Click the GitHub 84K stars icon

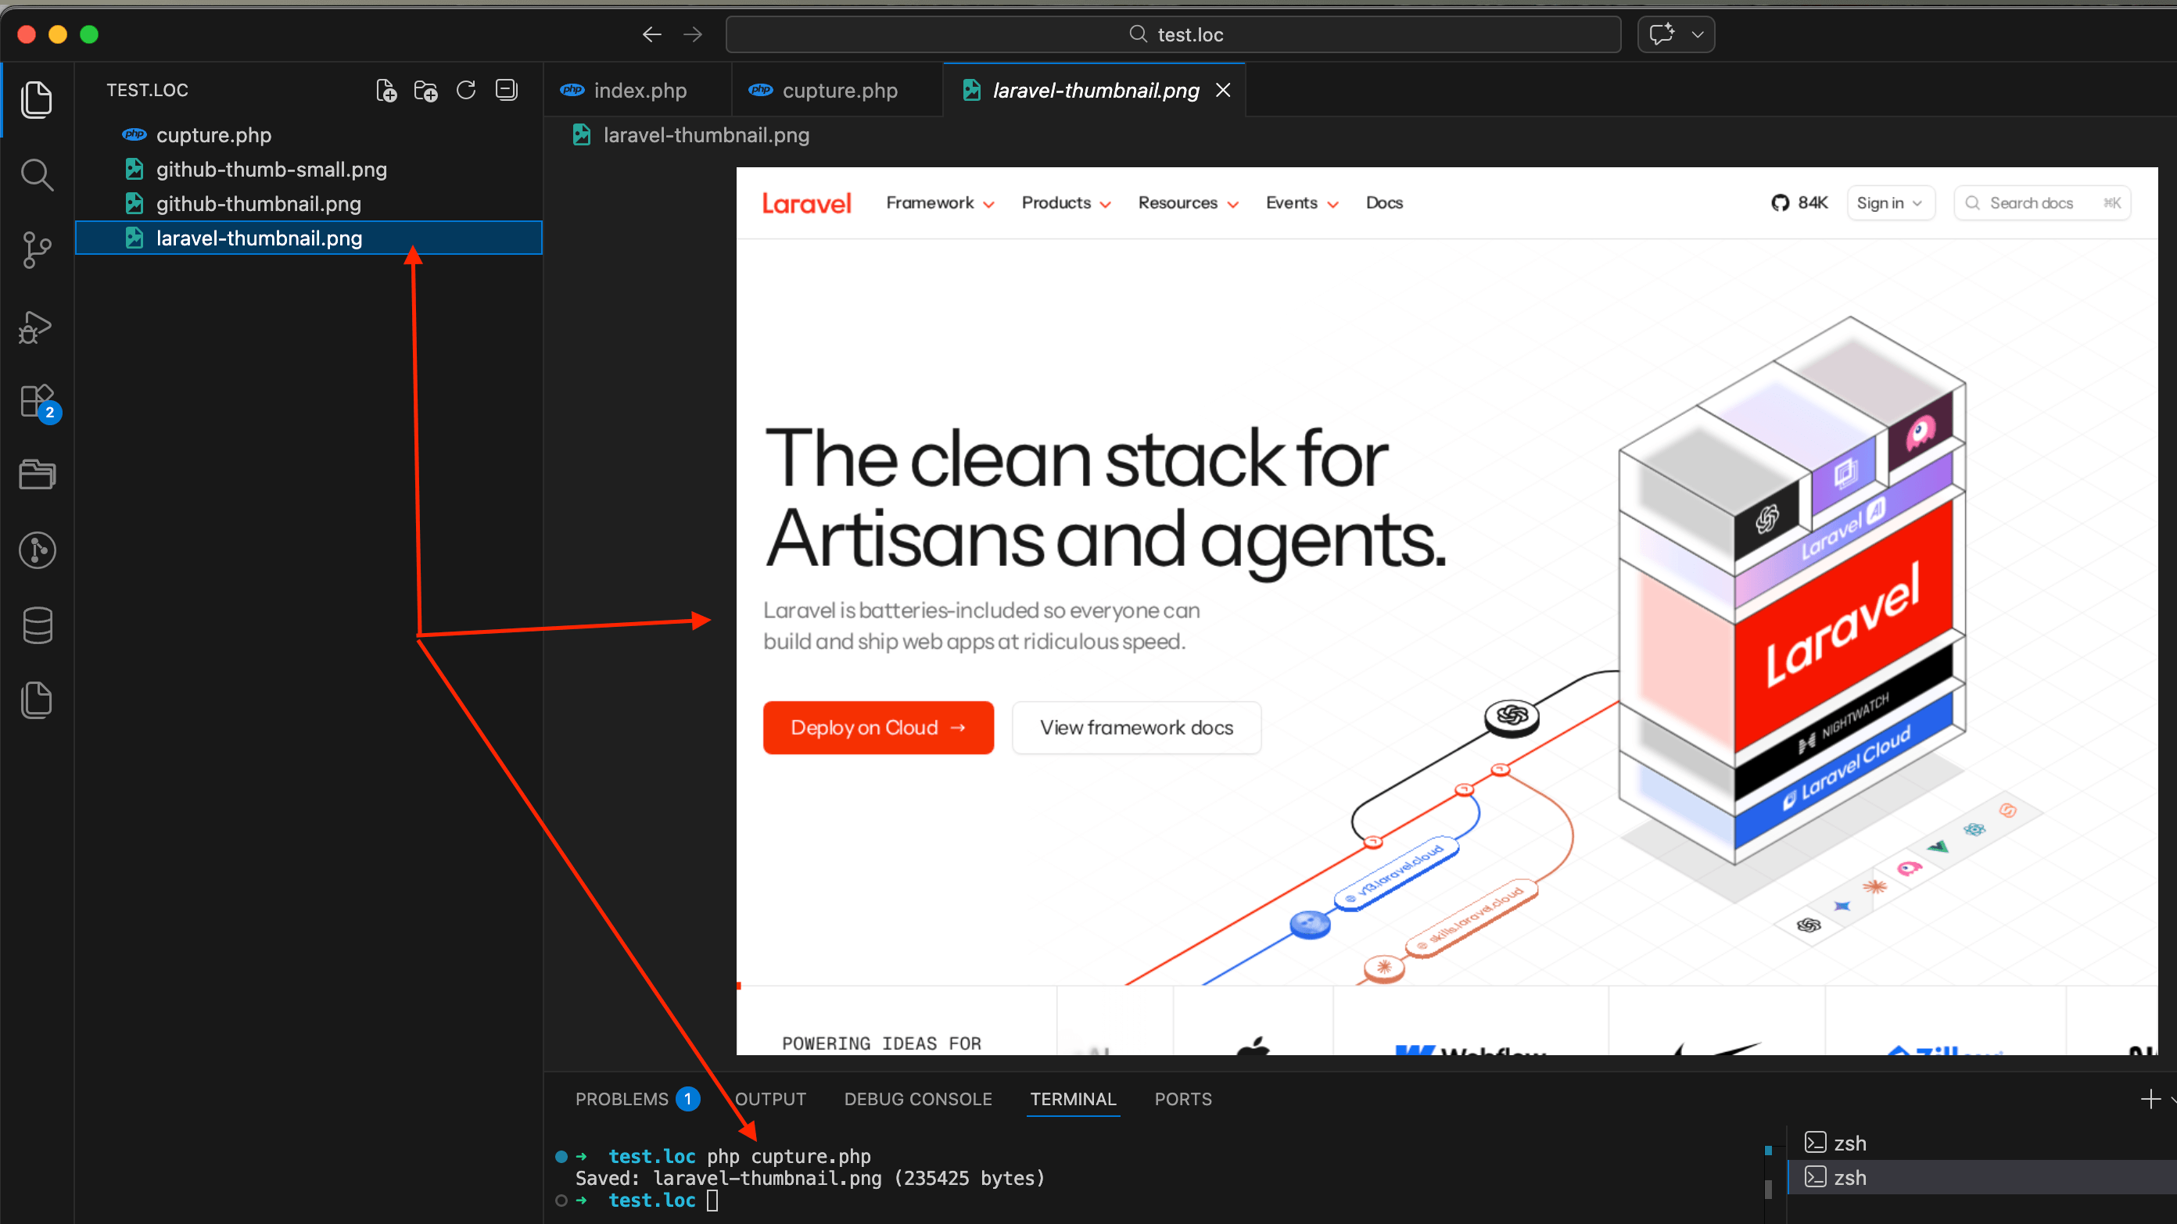(x=1799, y=202)
